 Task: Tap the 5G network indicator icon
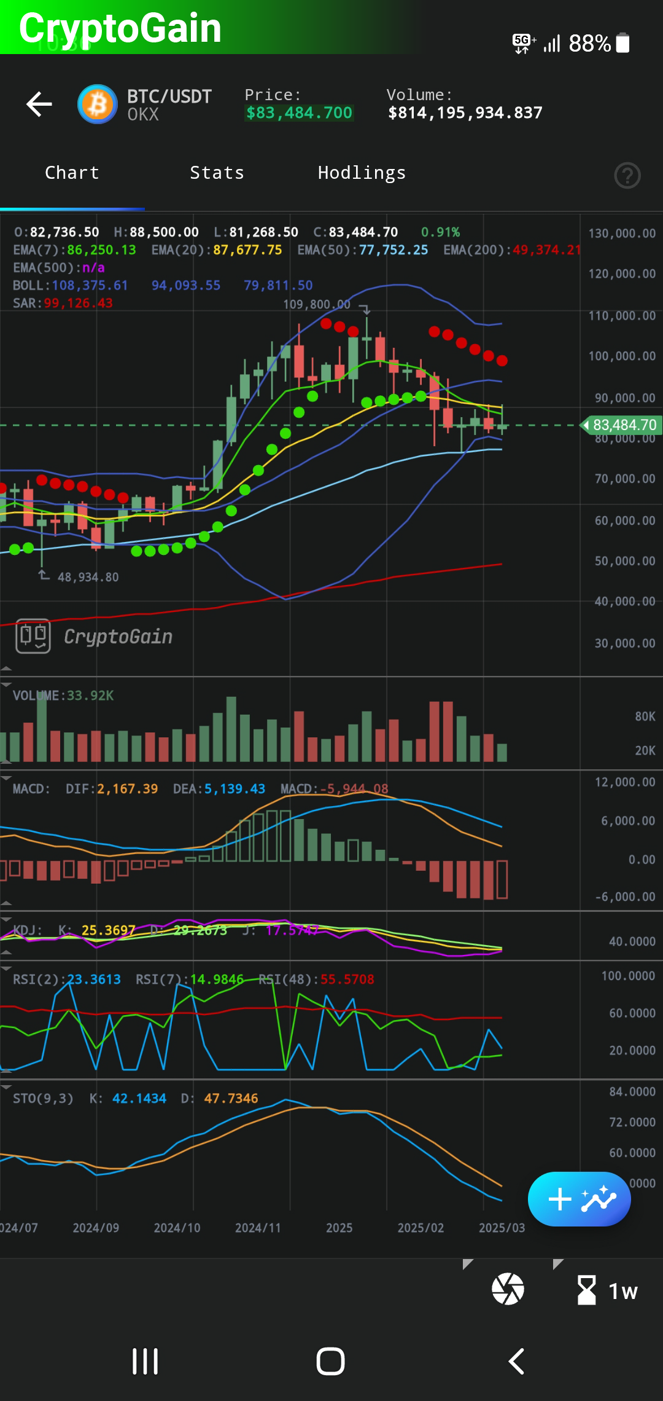pyautogui.click(x=524, y=43)
